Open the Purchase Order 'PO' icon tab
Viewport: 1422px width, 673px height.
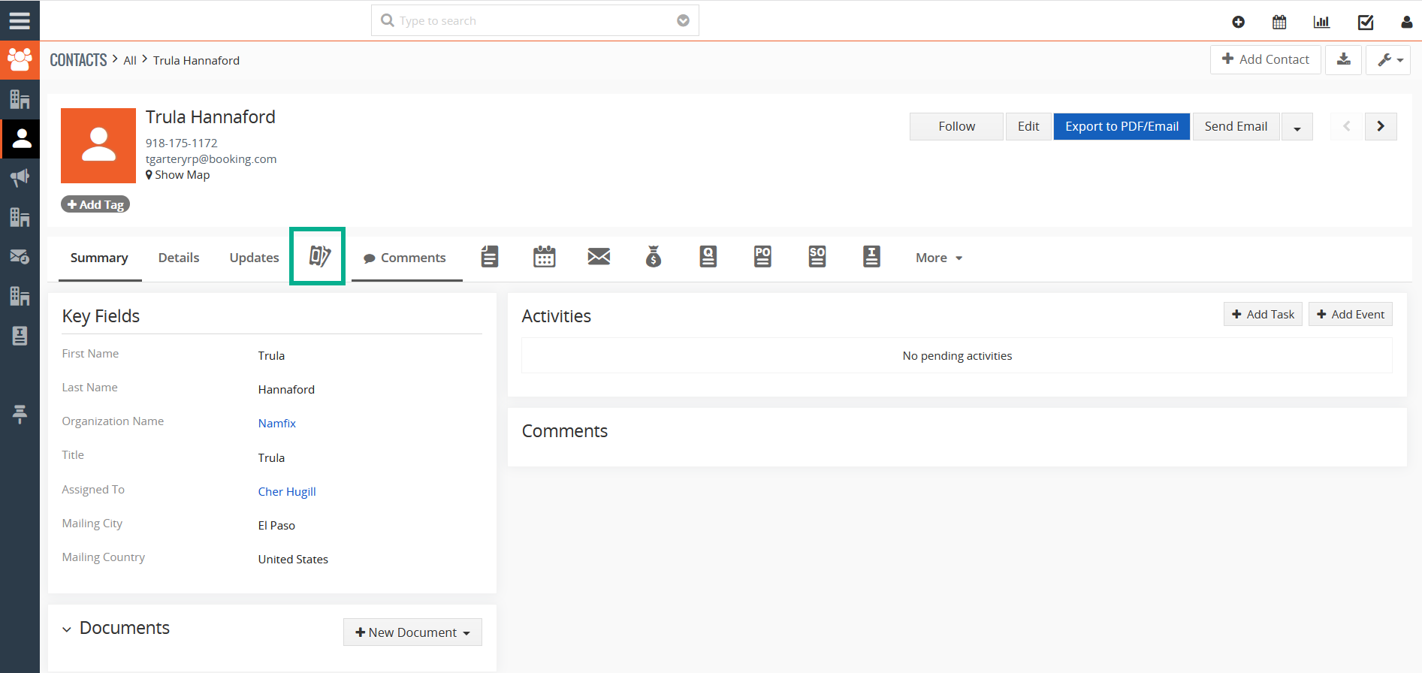pyautogui.click(x=762, y=257)
